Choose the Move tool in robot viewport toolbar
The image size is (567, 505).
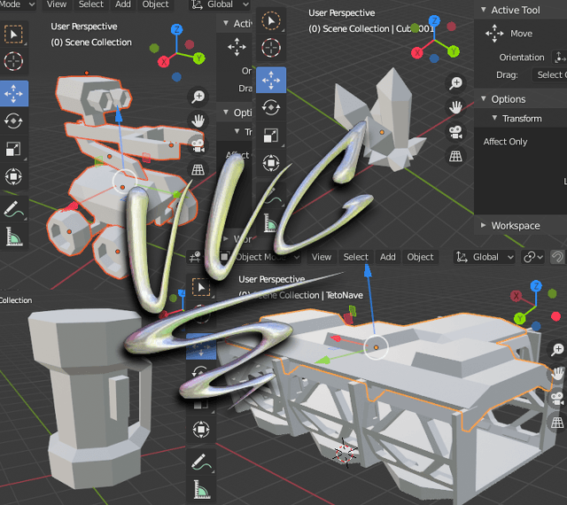point(14,94)
